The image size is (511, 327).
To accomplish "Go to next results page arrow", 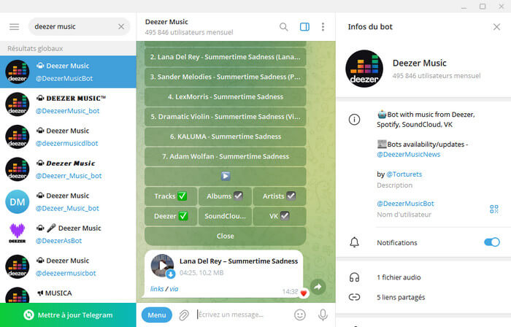I will 225,176.
